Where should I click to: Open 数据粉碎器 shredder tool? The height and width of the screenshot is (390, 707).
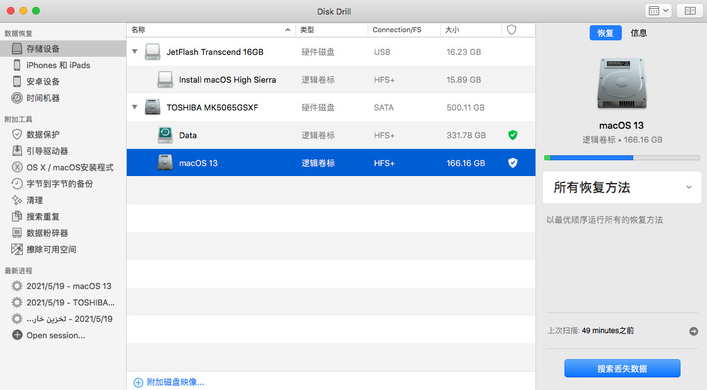[x=47, y=233]
